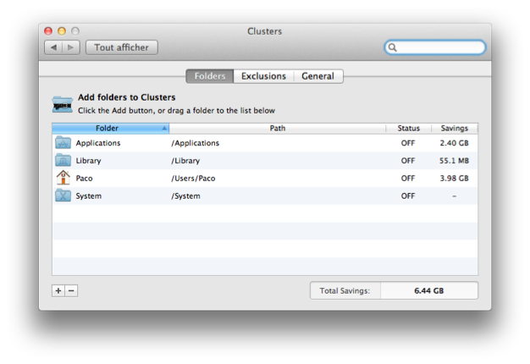The height and width of the screenshot is (364, 530).
Task: Click the Tout afficher button
Action: pos(122,47)
